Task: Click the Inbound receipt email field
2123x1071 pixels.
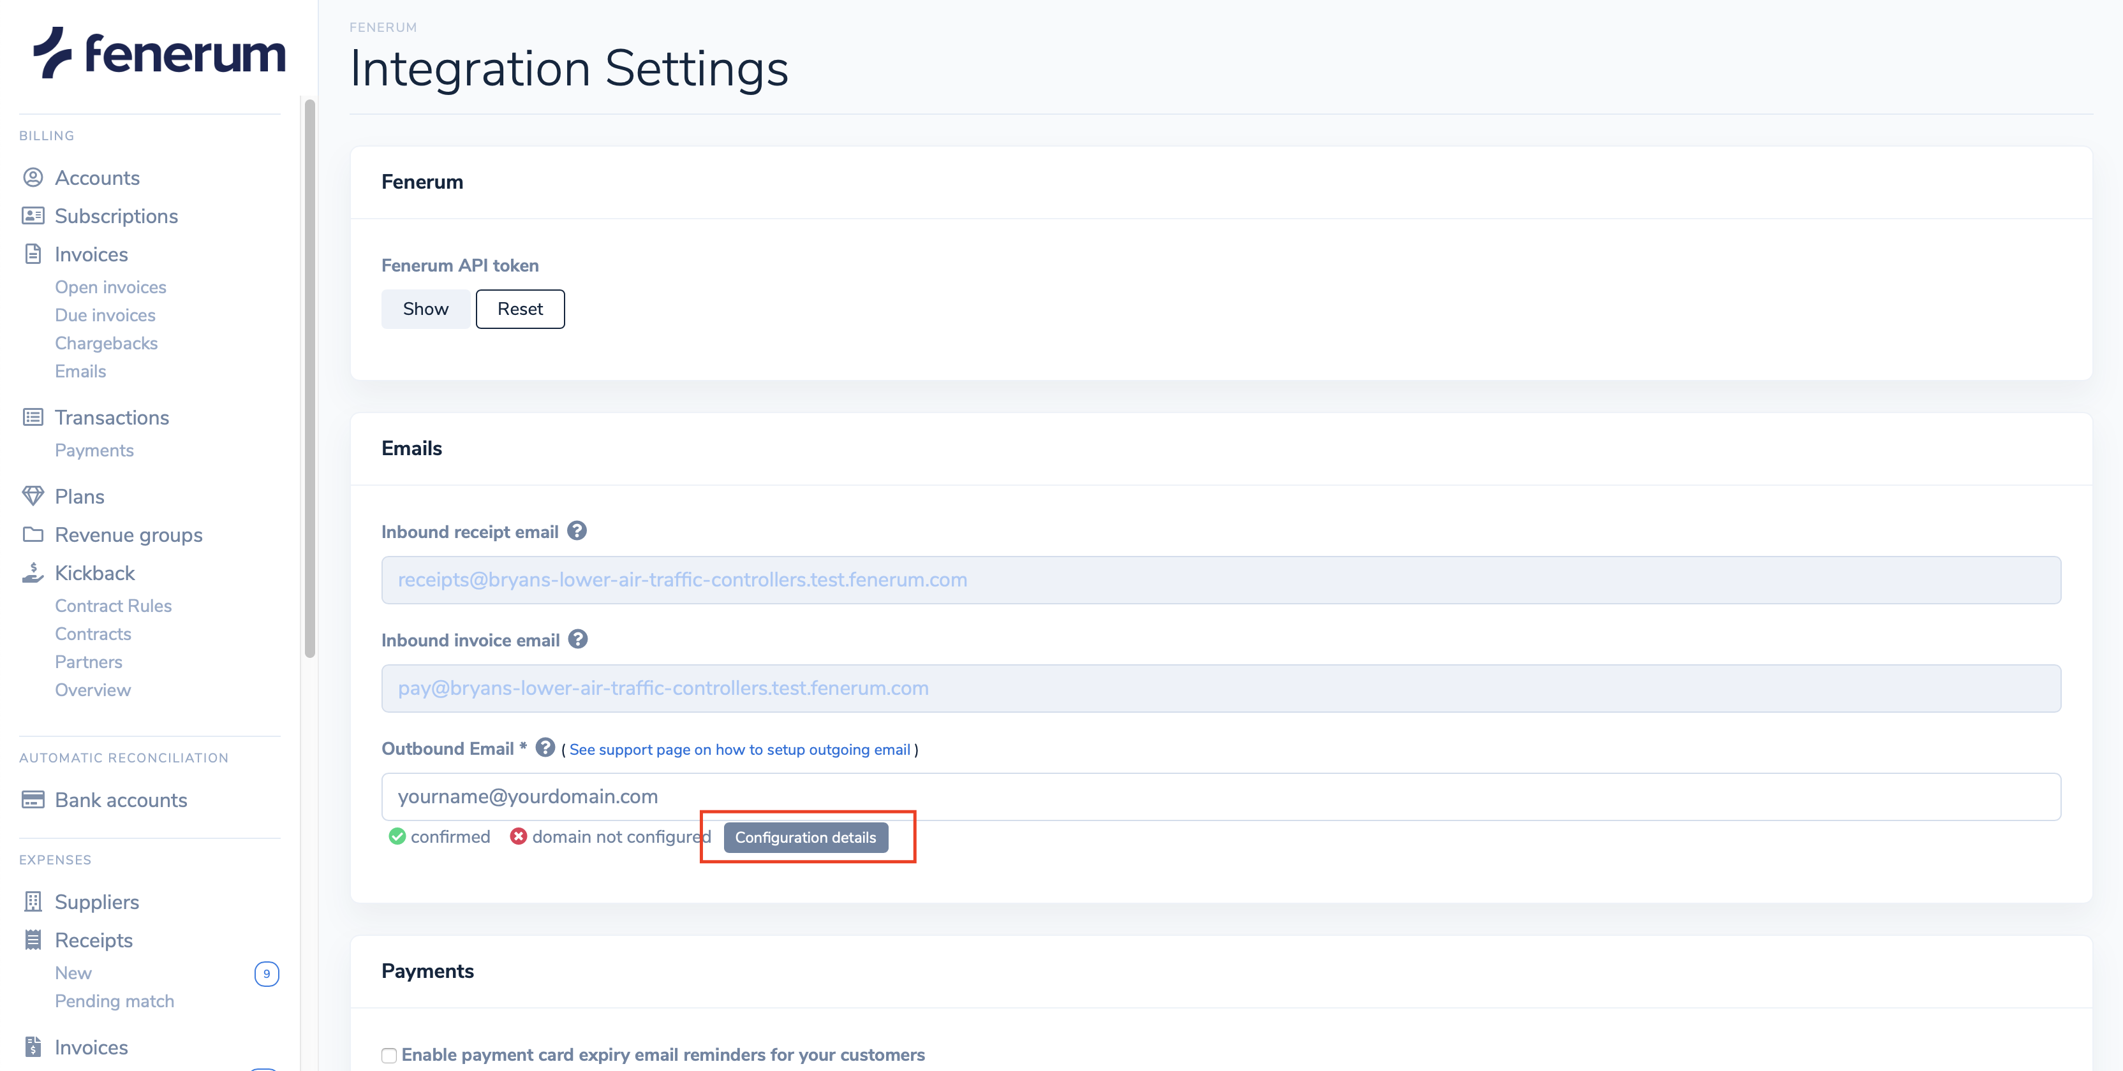Action: point(1220,580)
